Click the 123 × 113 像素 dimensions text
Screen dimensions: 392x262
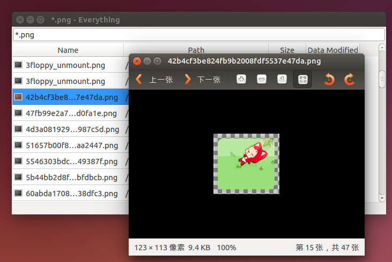coord(159,248)
